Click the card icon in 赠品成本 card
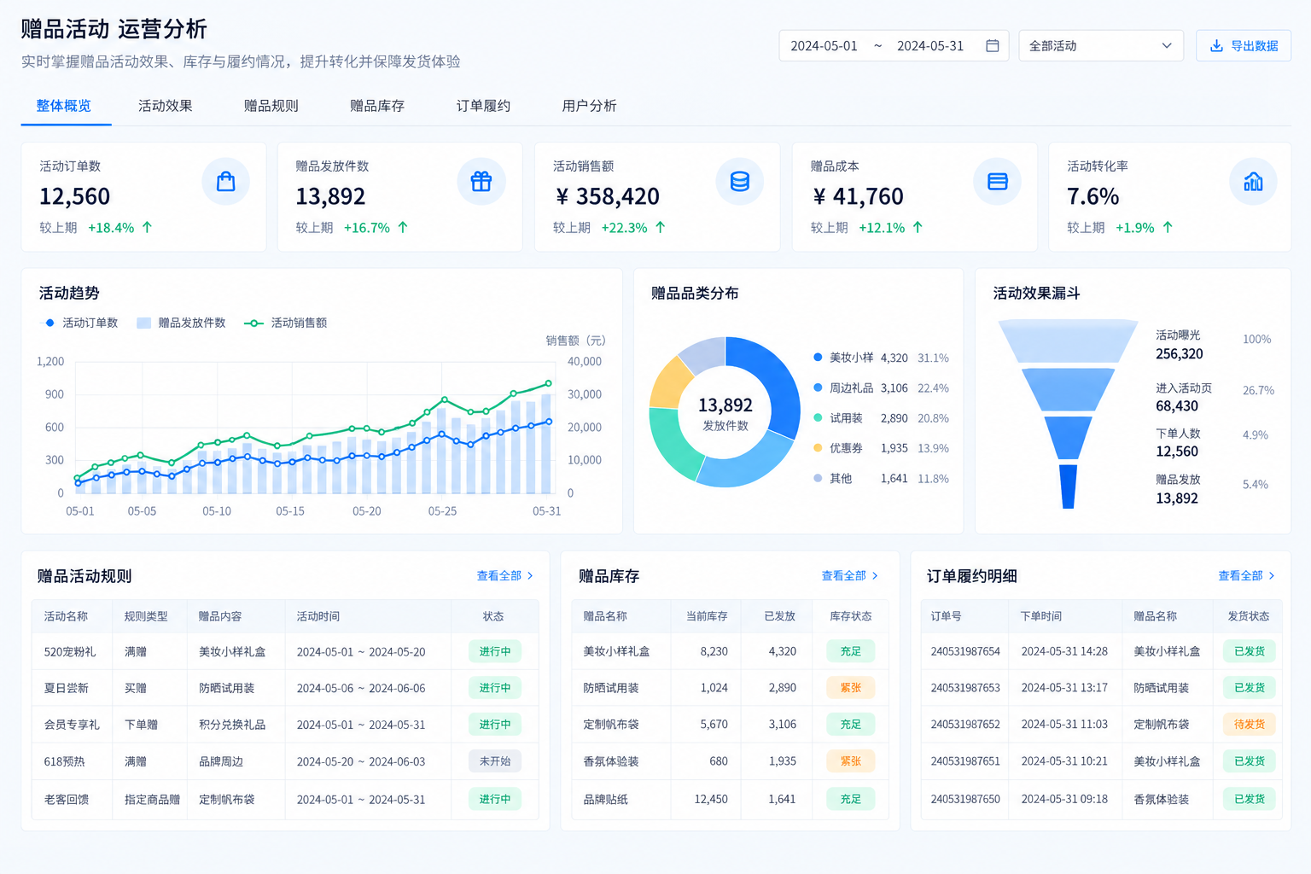 [997, 182]
